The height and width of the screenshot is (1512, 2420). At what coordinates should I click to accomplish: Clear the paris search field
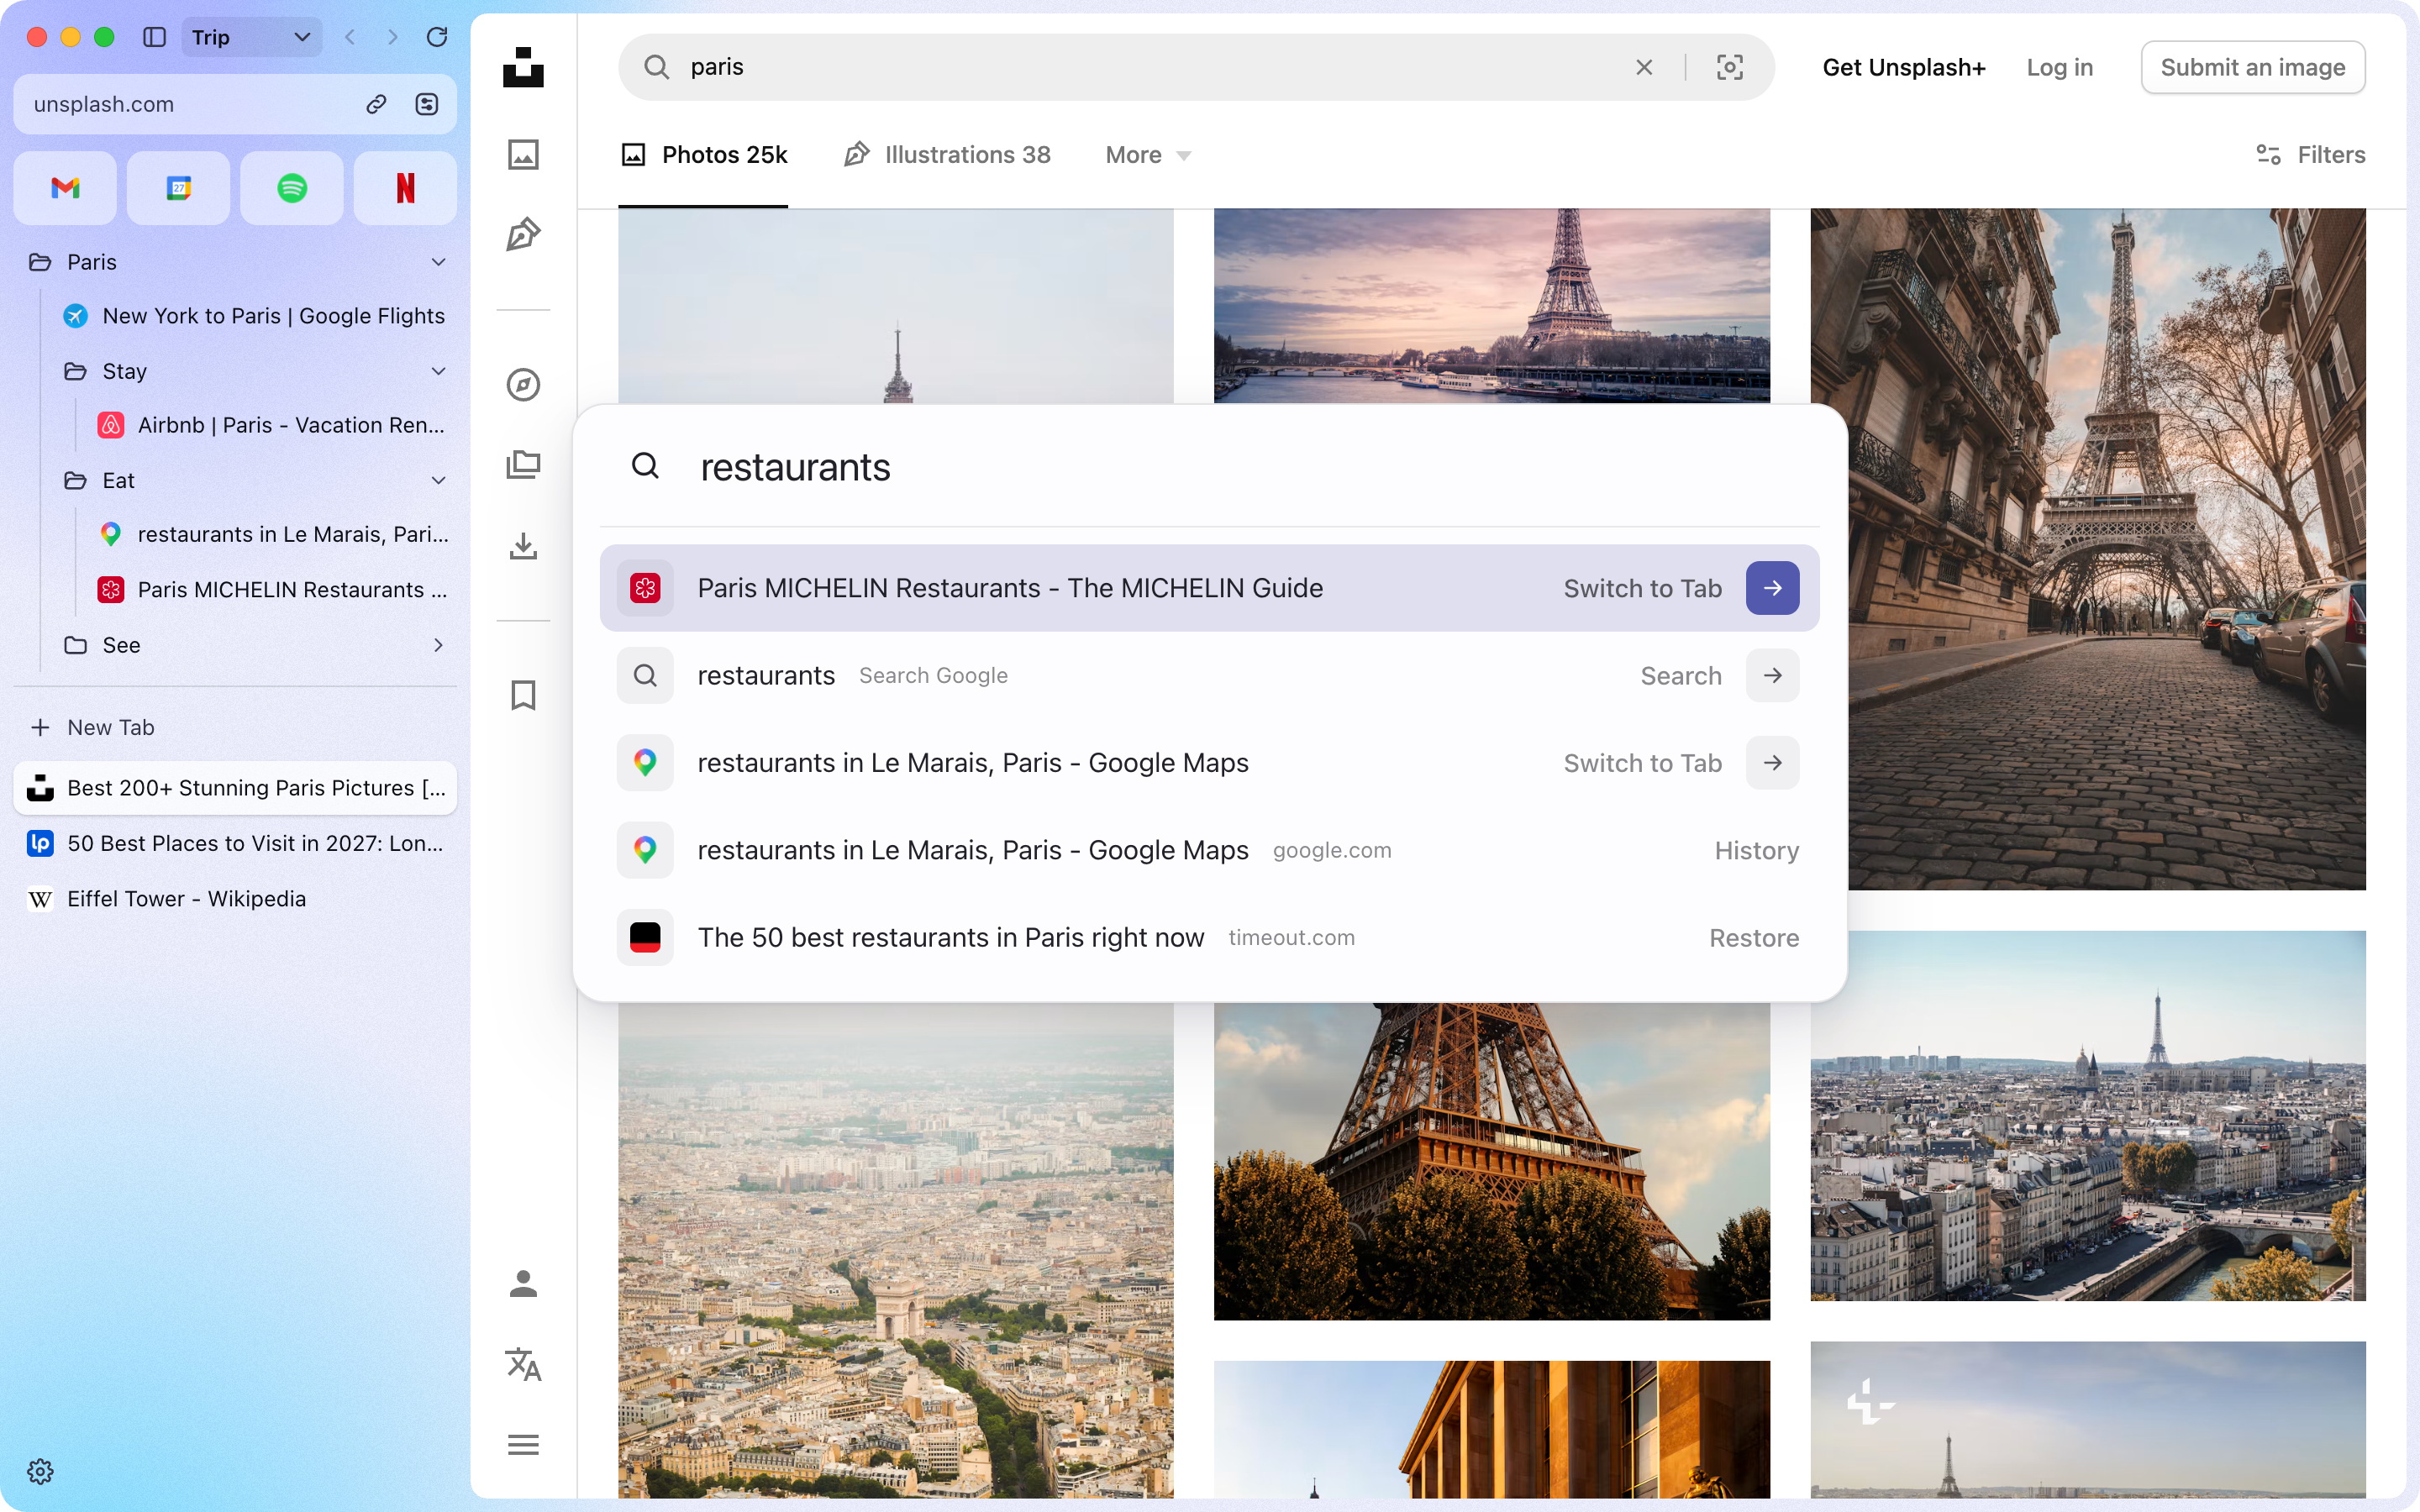pyautogui.click(x=1644, y=67)
